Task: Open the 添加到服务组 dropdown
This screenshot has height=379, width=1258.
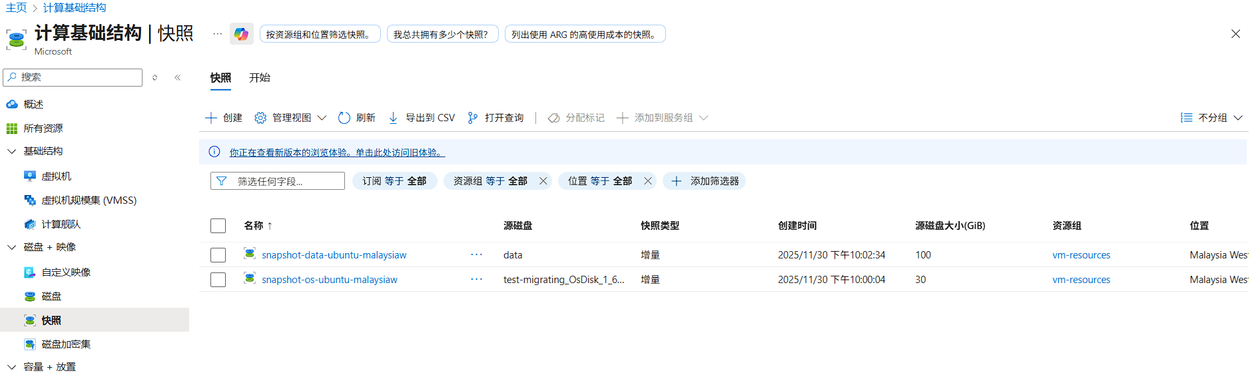Action: (662, 118)
